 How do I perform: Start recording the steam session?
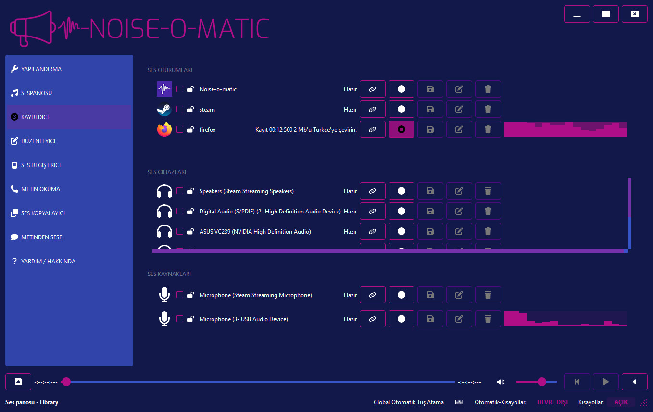(401, 109)
